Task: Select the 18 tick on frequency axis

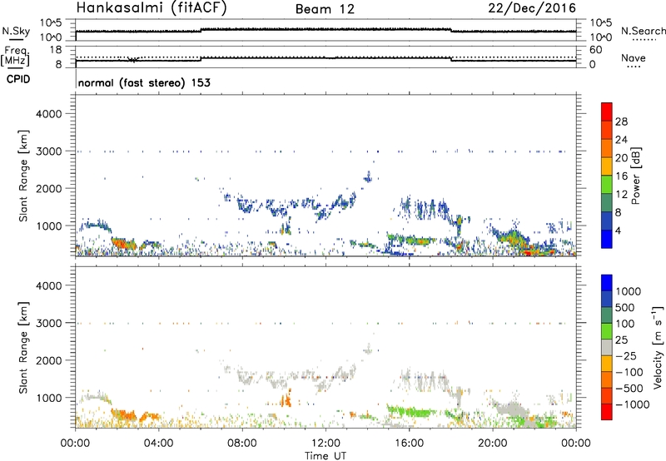Action: [56, 50]
